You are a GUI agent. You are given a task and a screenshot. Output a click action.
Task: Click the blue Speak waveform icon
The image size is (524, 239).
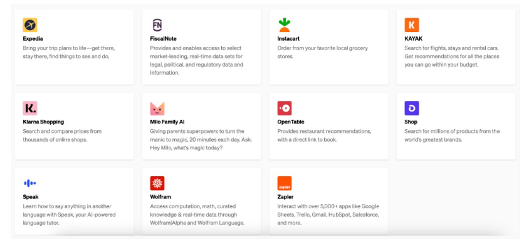point(30,183)
